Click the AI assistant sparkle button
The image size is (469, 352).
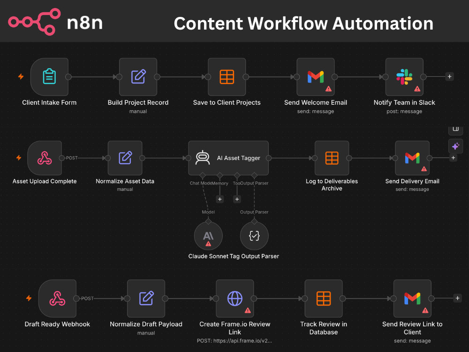(455, 146)
